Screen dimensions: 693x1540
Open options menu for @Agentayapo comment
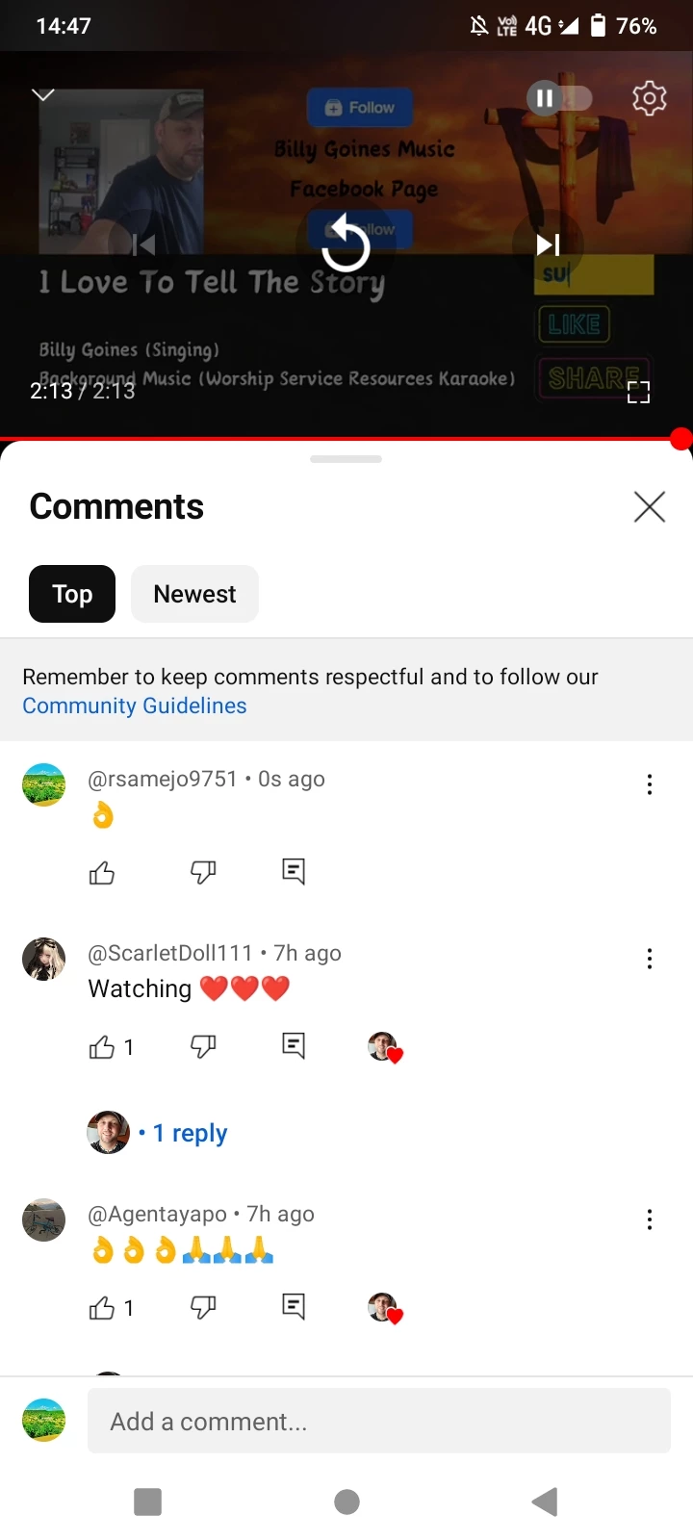(x=650, y=1219)
